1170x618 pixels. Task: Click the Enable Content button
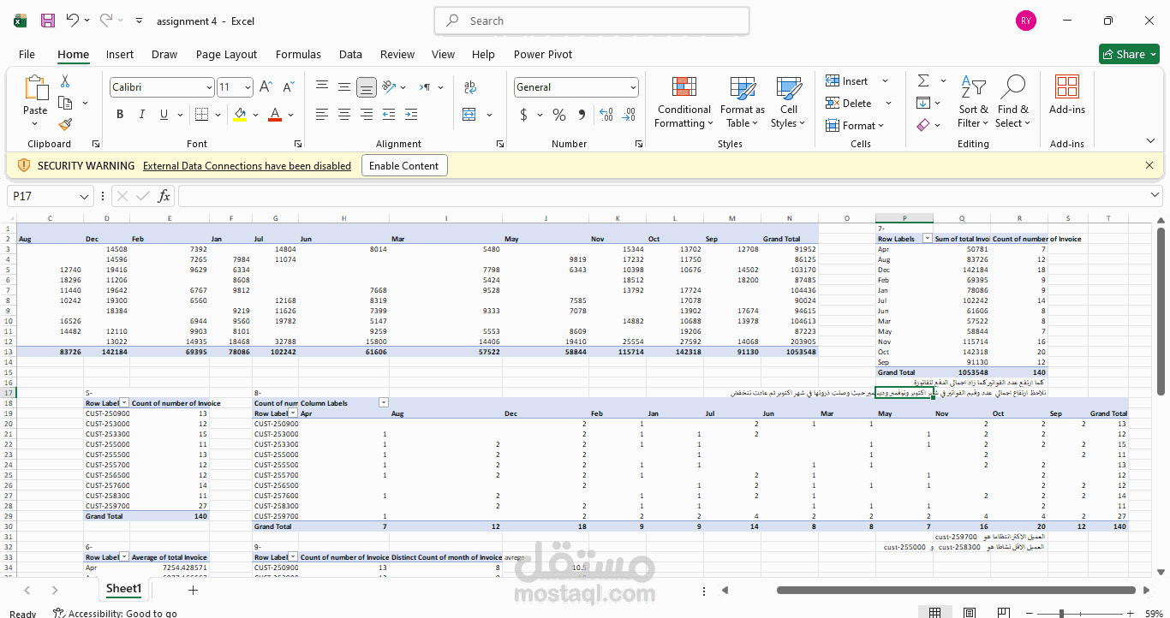pos(403,165)
